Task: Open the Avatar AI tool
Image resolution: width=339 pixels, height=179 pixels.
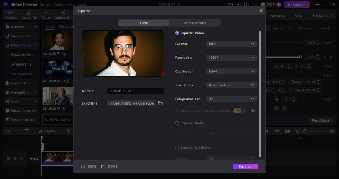Action: pyautogui.click(x=28, y=15)
